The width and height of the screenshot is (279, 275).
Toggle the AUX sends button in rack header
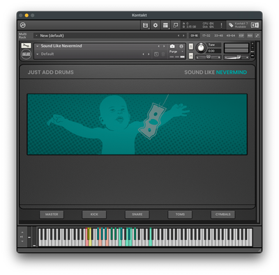pos(250,36)
